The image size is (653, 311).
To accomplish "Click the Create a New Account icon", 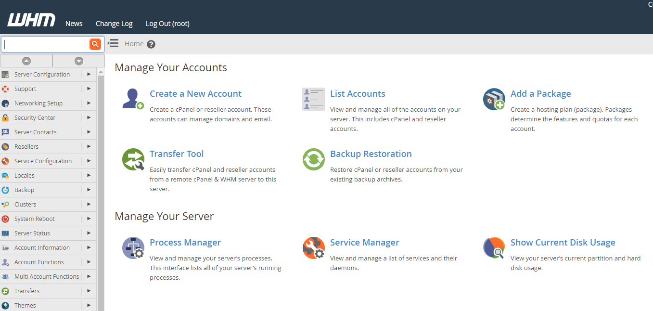I will point(133,99).
